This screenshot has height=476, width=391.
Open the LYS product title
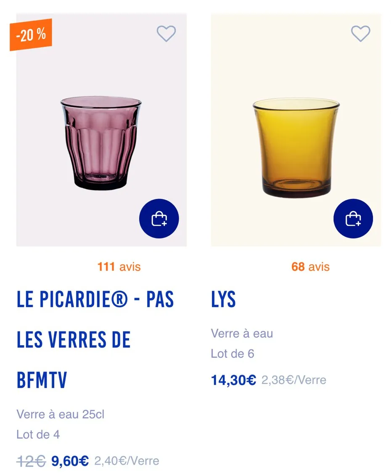point(223,299)
